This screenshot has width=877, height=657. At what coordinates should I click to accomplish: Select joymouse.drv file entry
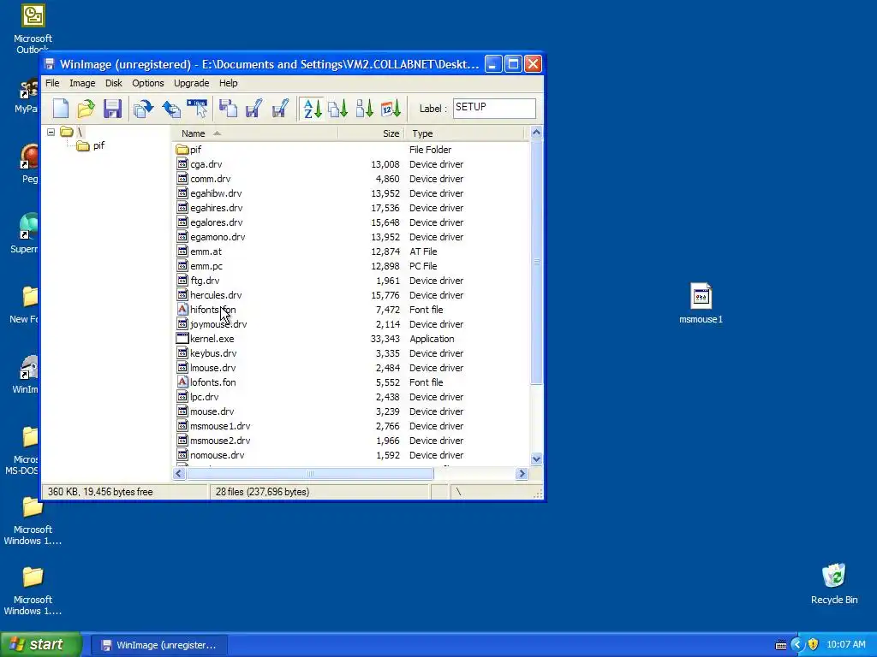click(218, 324)
